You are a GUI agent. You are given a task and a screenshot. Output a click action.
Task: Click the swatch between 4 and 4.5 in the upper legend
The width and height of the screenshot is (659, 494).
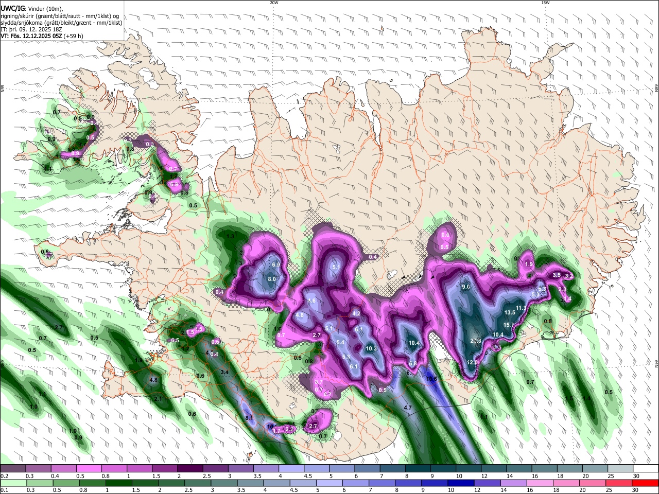pos(291,468)
